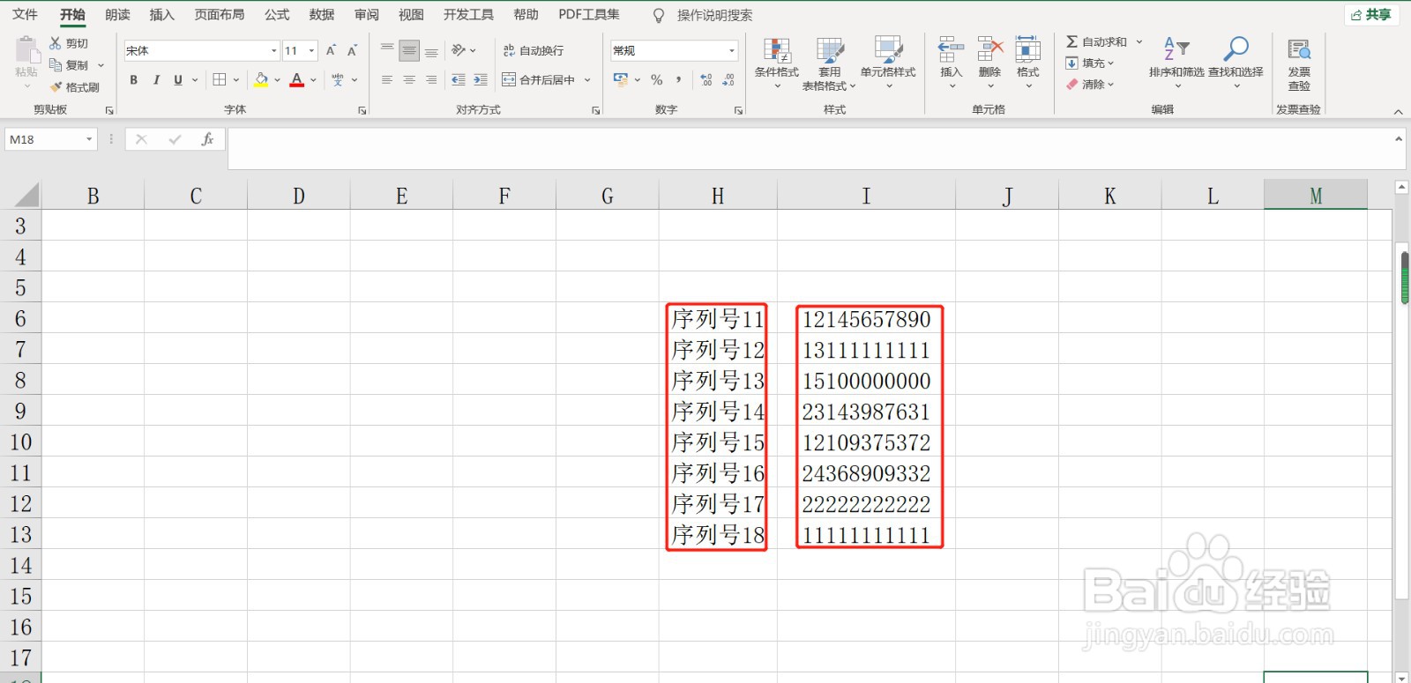Screen dimensions: 1411x683
Task: Open the File (文件) tab
Action: click(x=25, y=14)
